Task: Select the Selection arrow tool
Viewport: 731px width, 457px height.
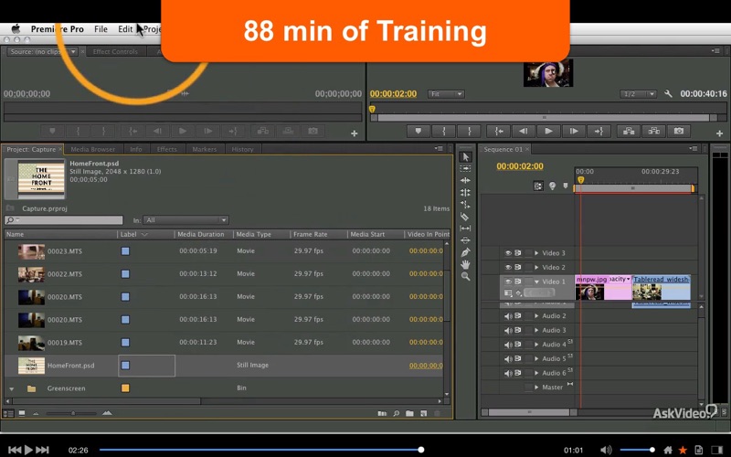Action: pyautogui.click(x=465, y=156)
